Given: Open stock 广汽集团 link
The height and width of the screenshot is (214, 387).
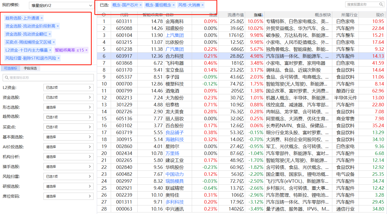Looking at the screenshot, I should click(x=175, y=49).
